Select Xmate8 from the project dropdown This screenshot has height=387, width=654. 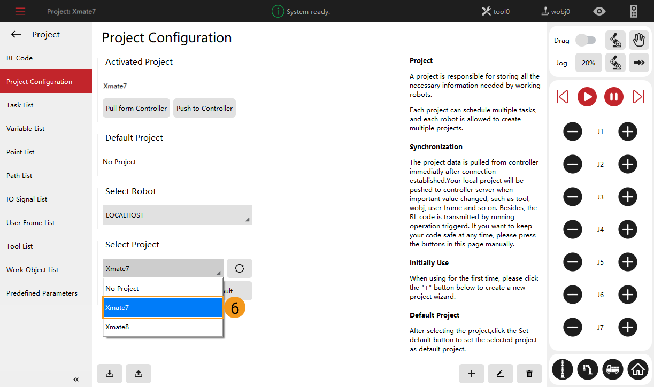[x=163, y=327]
